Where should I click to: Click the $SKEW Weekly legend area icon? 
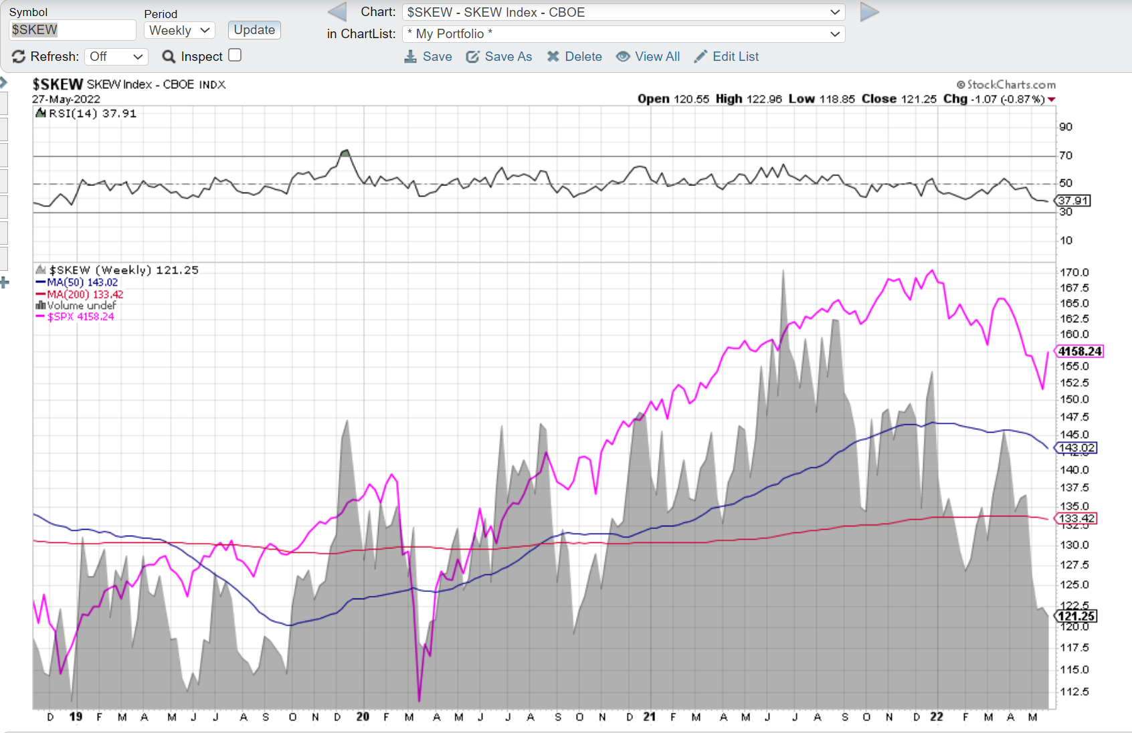pos(41,270)
